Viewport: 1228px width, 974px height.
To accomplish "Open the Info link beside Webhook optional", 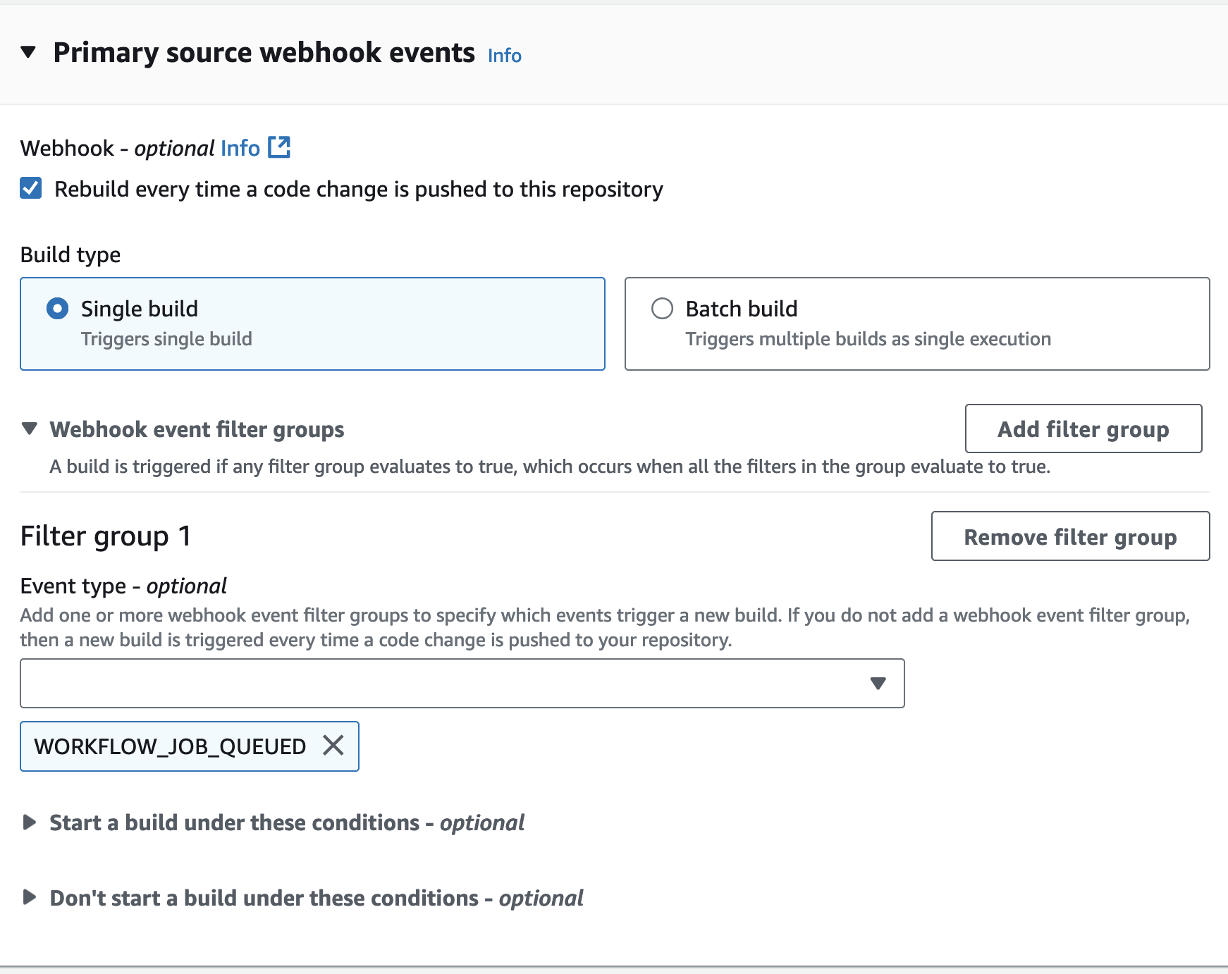I will point(240,148).
